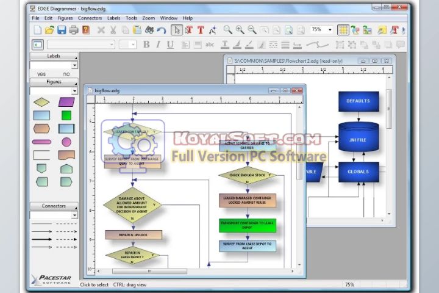
Task: Click the plain magnifier zoom tool
Action: (227, 30)
